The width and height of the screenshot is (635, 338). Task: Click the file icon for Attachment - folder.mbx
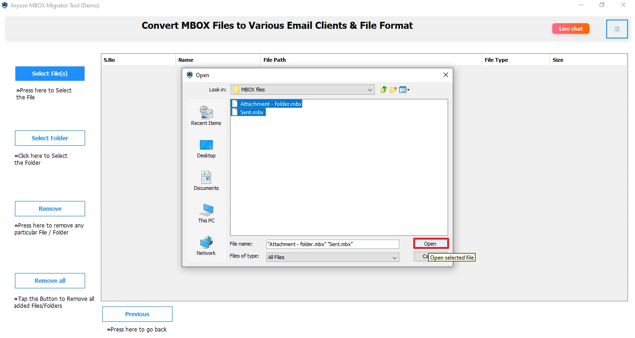(x=235, y=104)
